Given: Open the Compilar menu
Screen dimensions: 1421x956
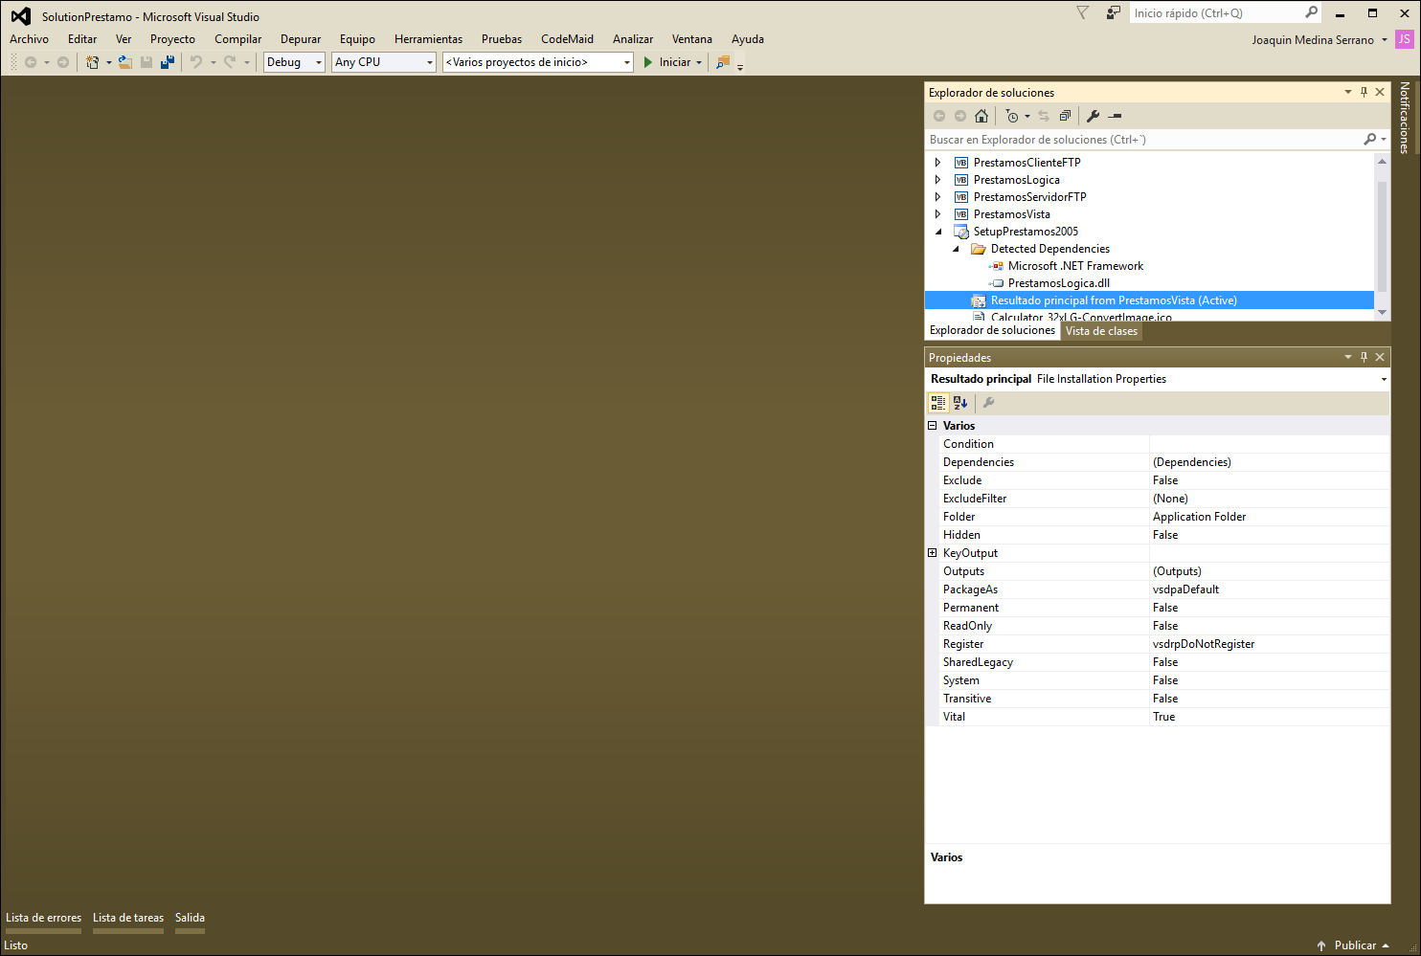Looking at the screenshot, I should click(x=238, y=39).
